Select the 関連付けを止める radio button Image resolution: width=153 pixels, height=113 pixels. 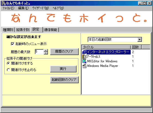(8, 70)
